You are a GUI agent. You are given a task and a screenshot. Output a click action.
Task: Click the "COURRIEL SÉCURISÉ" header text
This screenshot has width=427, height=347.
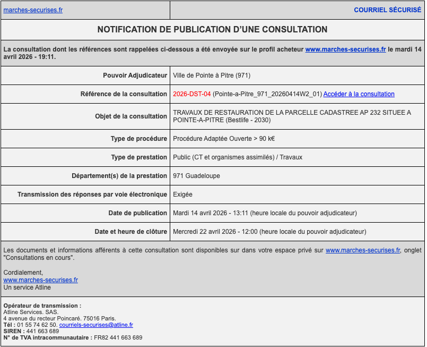coord(387,10)
